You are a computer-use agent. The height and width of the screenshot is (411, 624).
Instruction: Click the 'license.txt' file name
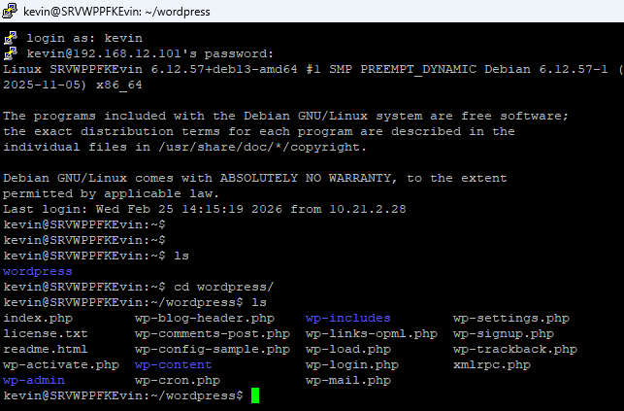coord(46,333)
